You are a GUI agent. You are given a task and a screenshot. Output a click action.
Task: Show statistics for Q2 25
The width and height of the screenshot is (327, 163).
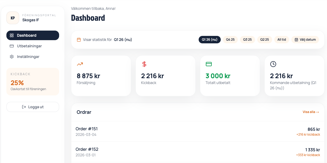pyautogui.click(x=264, y=40)
